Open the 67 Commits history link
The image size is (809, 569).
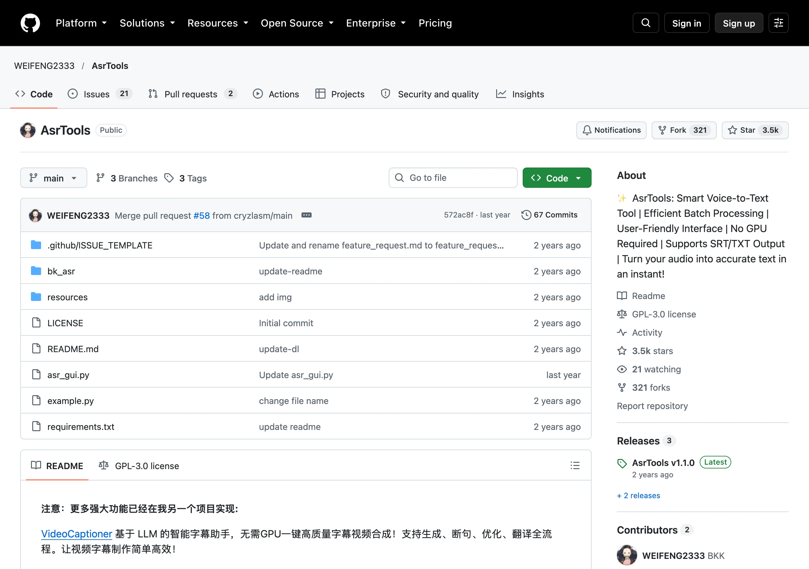coord(549,215)
